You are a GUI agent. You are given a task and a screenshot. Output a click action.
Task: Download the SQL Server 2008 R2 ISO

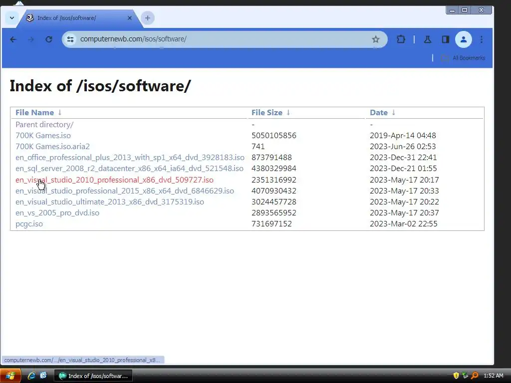[129, 169]
